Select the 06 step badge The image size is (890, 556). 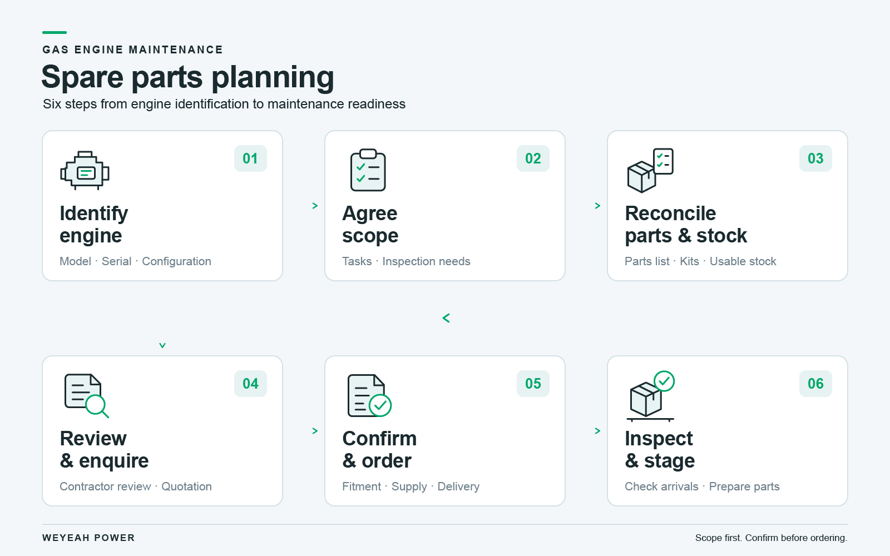coord(815,384)
